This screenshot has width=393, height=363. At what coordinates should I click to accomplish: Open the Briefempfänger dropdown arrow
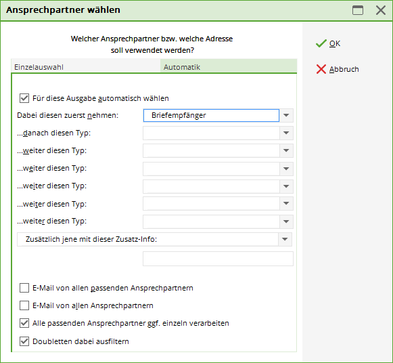click(286, 115)
